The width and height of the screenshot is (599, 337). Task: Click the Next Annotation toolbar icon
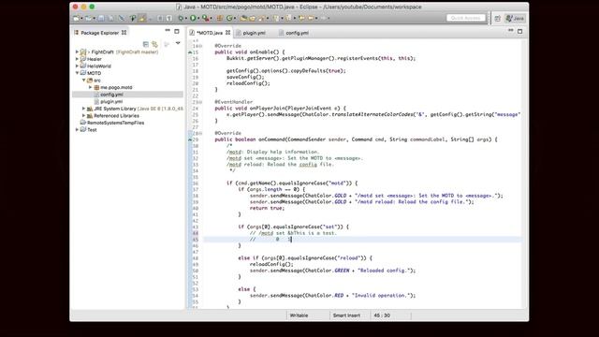277,18
